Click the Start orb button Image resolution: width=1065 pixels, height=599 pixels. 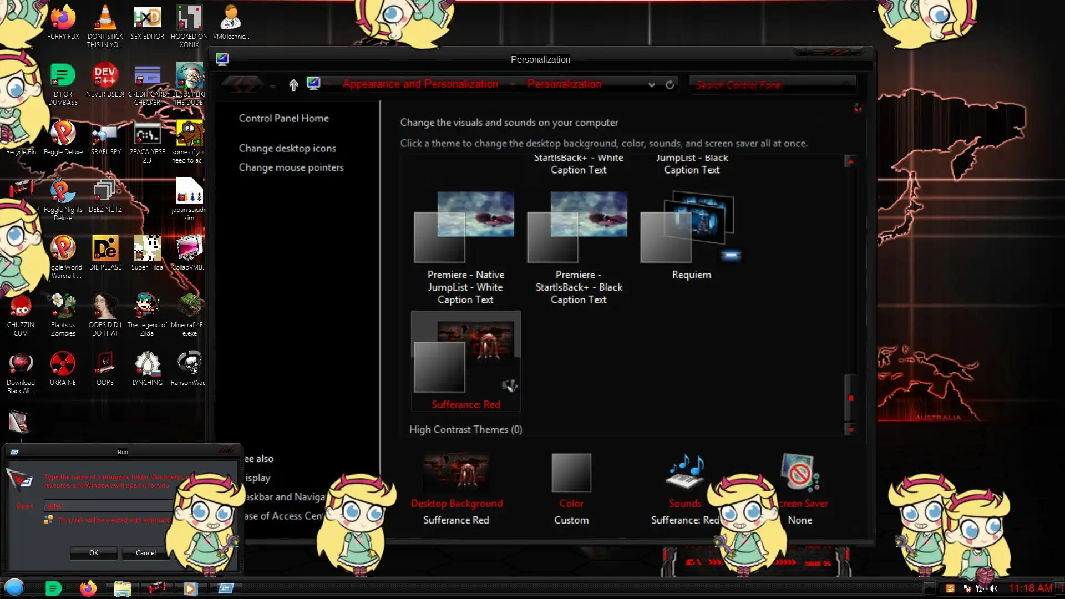pyautogui.click(x=14, y=587)
